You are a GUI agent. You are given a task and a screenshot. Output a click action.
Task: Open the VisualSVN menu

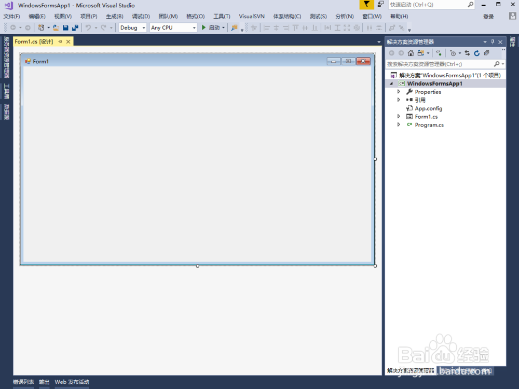(252, 16)
